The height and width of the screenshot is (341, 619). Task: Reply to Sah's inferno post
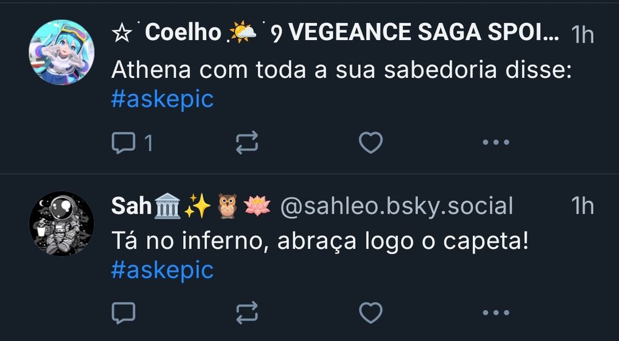point(124,313)
